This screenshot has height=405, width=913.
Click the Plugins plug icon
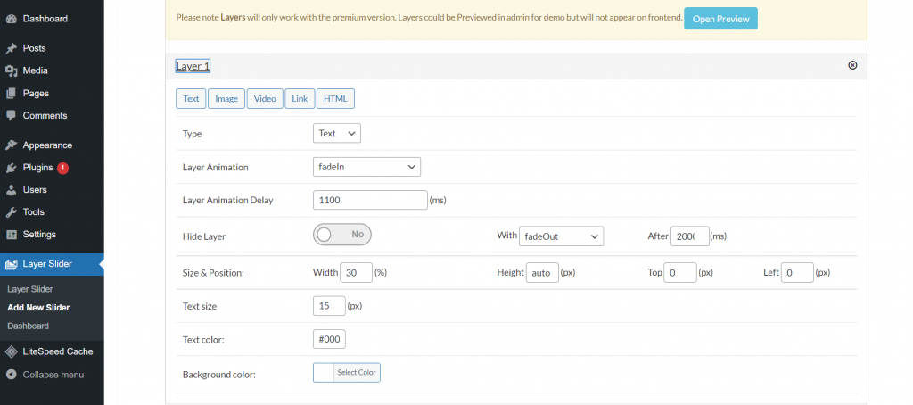[11, 168]
